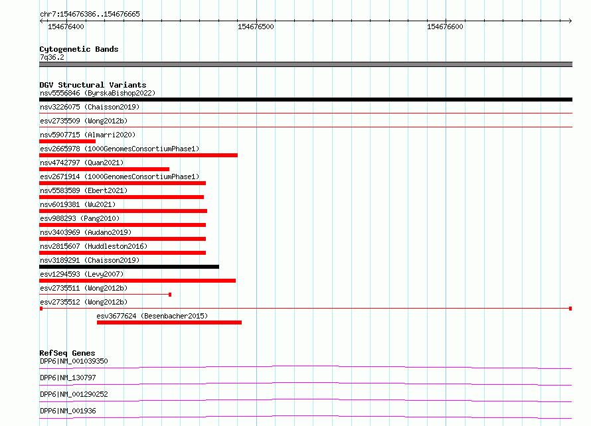This screenshot has height=426, width=591.
Task: Click the left arrow at the ruler start
Action: tap(41, 21)
